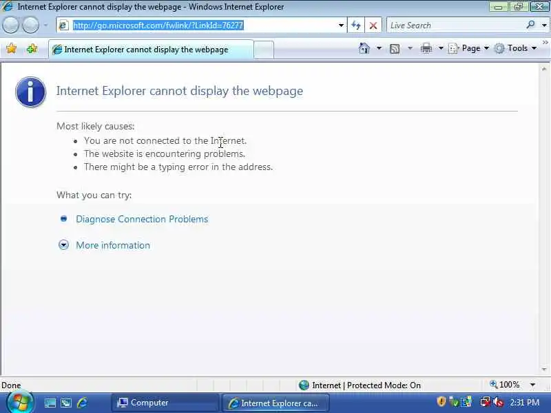
Task: Click Switch between windows quick launch icon
Action: point(66,403)
